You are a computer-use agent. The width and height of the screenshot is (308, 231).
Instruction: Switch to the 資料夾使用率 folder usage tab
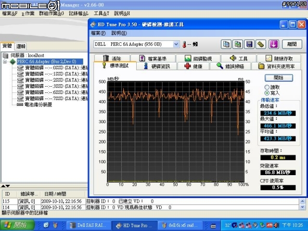pos(276,66)
